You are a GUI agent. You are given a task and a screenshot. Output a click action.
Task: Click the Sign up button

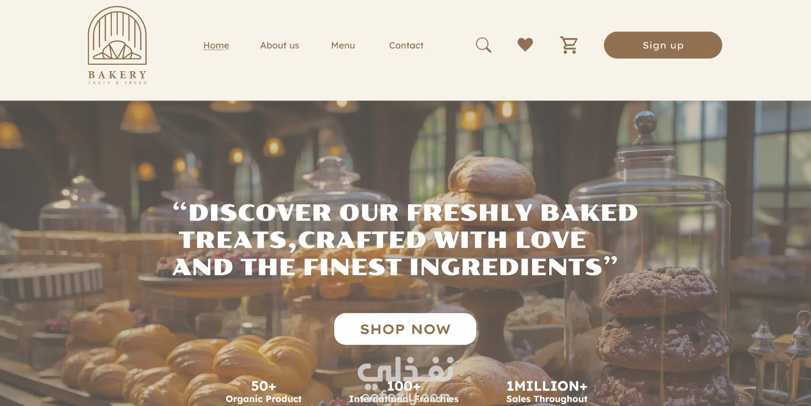click(663, 45)
